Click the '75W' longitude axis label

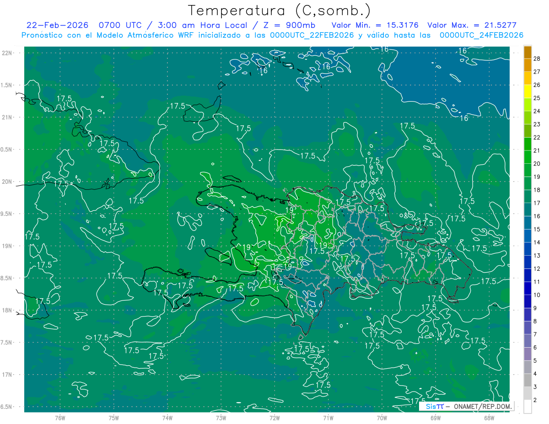pos(114,418)
